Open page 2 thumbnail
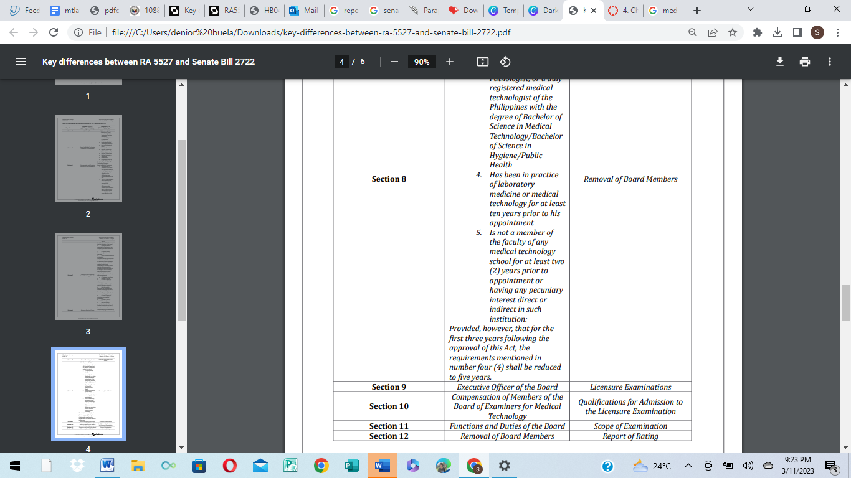Image resolution: width=851 pixels, height=478 pixels. (x=88, y=159)
